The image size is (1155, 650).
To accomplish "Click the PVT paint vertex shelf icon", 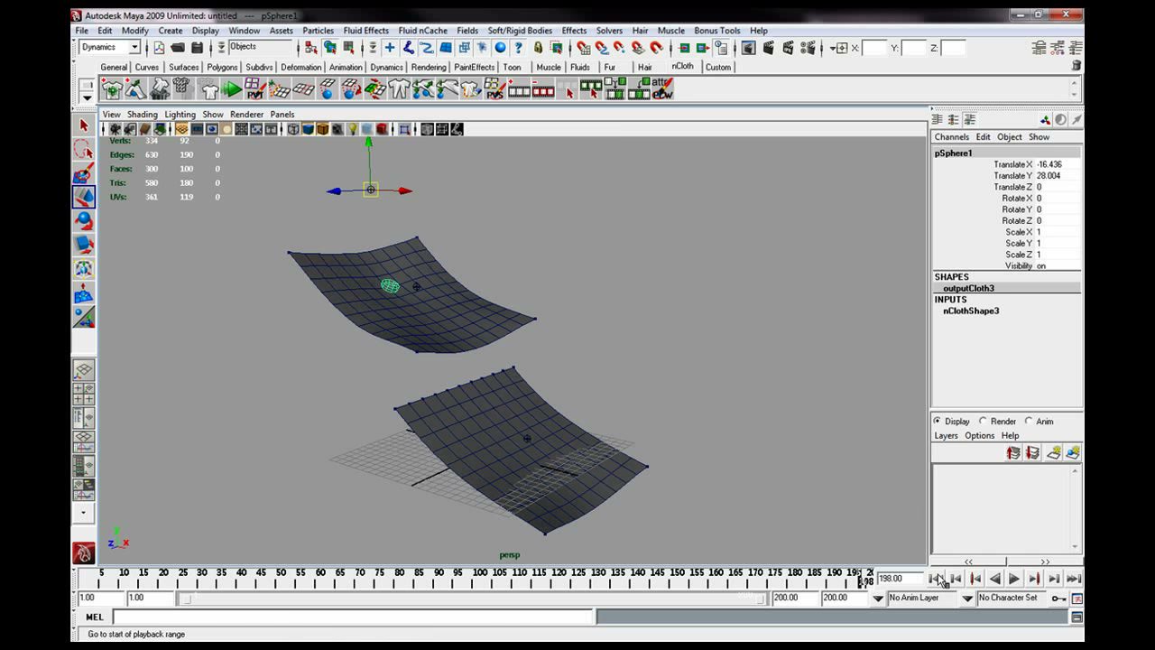I will 255,88.
